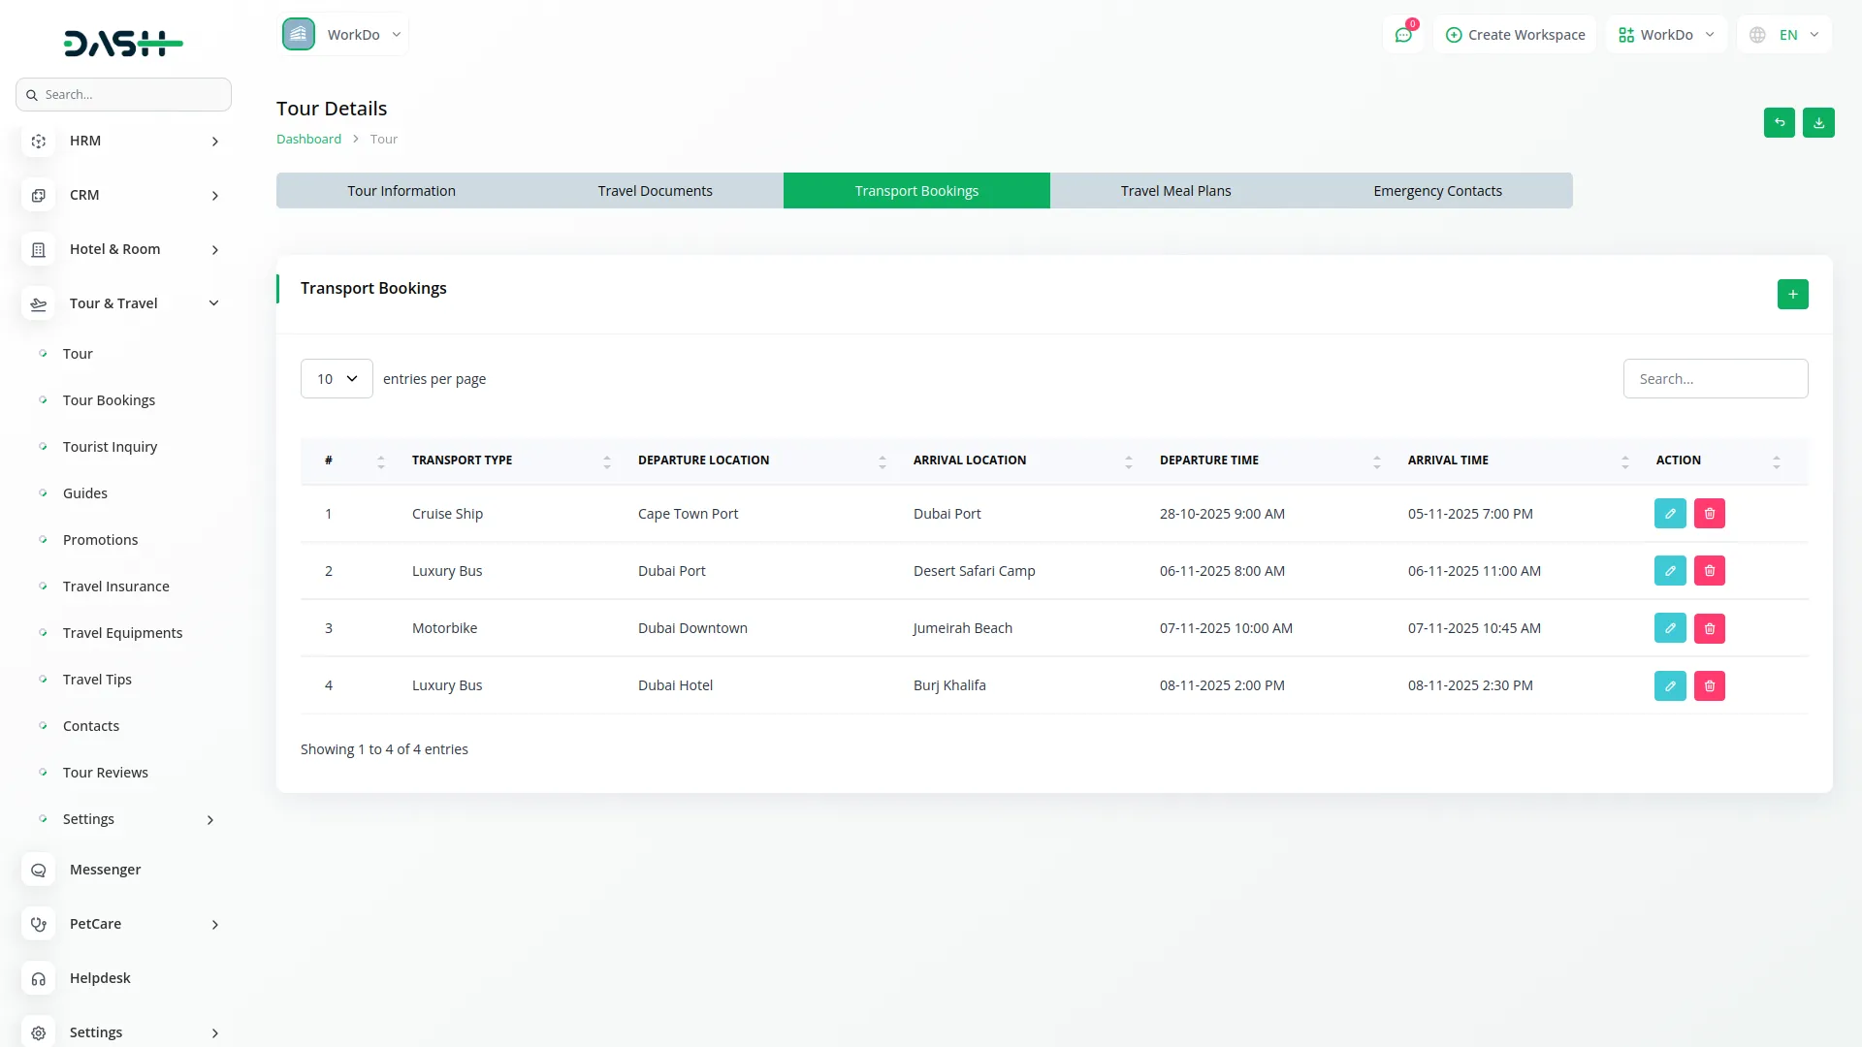
Task: Open Guides page
Action: tap(85, 493)
